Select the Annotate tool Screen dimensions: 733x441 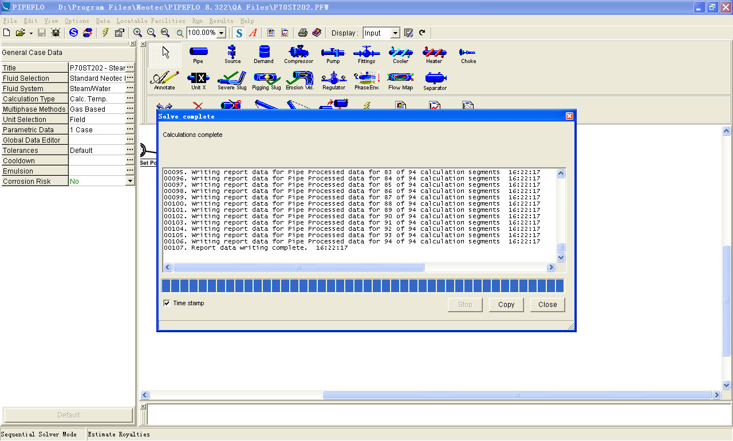tap(165, 81)
